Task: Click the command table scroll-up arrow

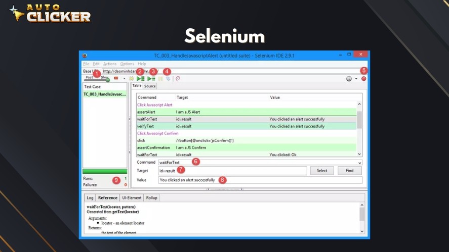Action: point(359,105)
